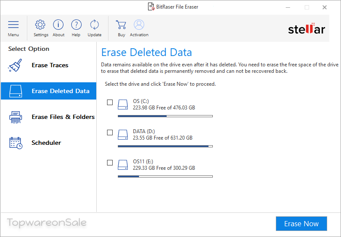
Task: Click the Erase Traces broom icon
Action: (15, 65)
